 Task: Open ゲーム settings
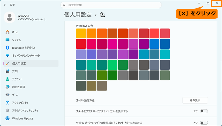point(15,95)
